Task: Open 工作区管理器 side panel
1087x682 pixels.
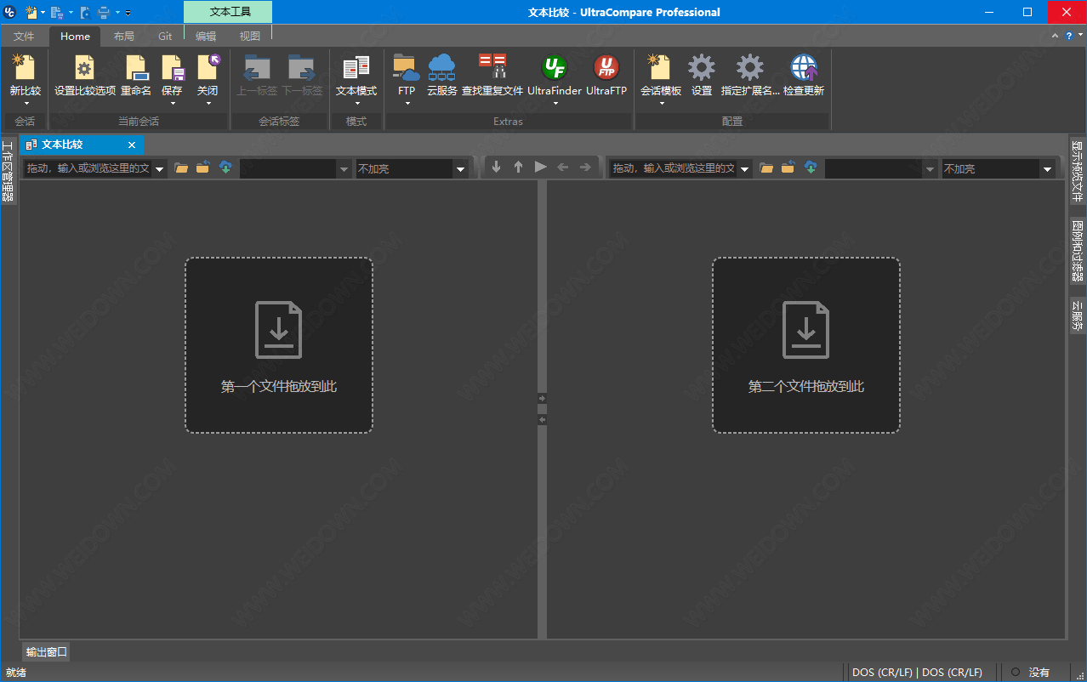Action: pos(8,171)
